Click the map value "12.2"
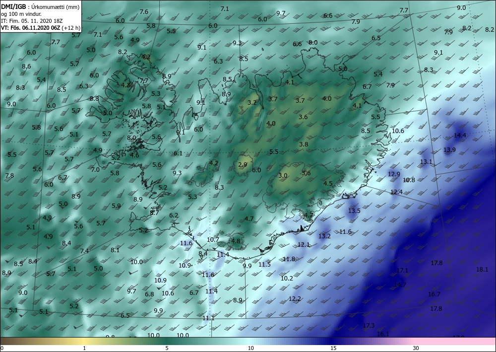Image resolution: width=496 pixels, height=352 pixels. (x=295, y=299)
